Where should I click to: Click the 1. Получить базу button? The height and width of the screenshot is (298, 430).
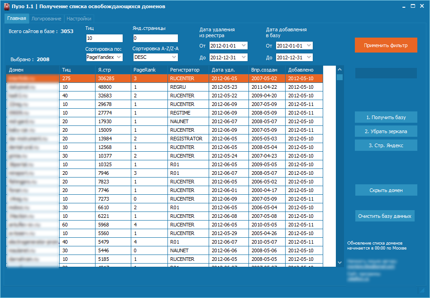pyautogui.click(x=386, y=117)
